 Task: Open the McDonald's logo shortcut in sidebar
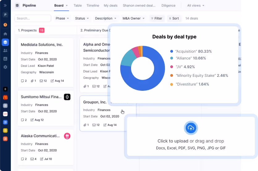point(5,98)
